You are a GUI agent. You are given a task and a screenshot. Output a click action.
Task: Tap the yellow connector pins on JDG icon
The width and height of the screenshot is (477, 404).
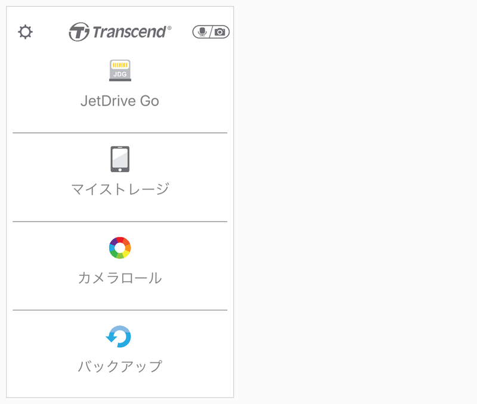120,65
